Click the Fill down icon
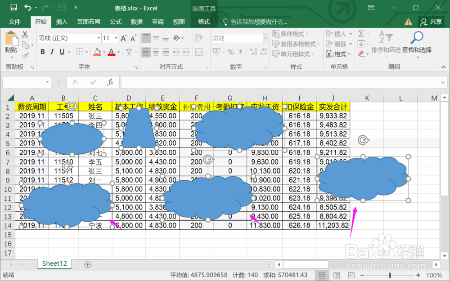The height and width of the screenshot is (281, 450). (361, 44)
